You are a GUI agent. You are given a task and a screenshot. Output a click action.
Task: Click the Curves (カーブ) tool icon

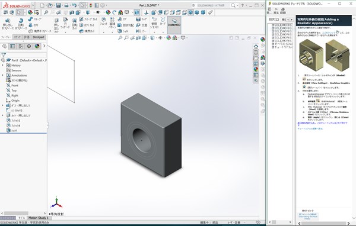pos(163,20)
